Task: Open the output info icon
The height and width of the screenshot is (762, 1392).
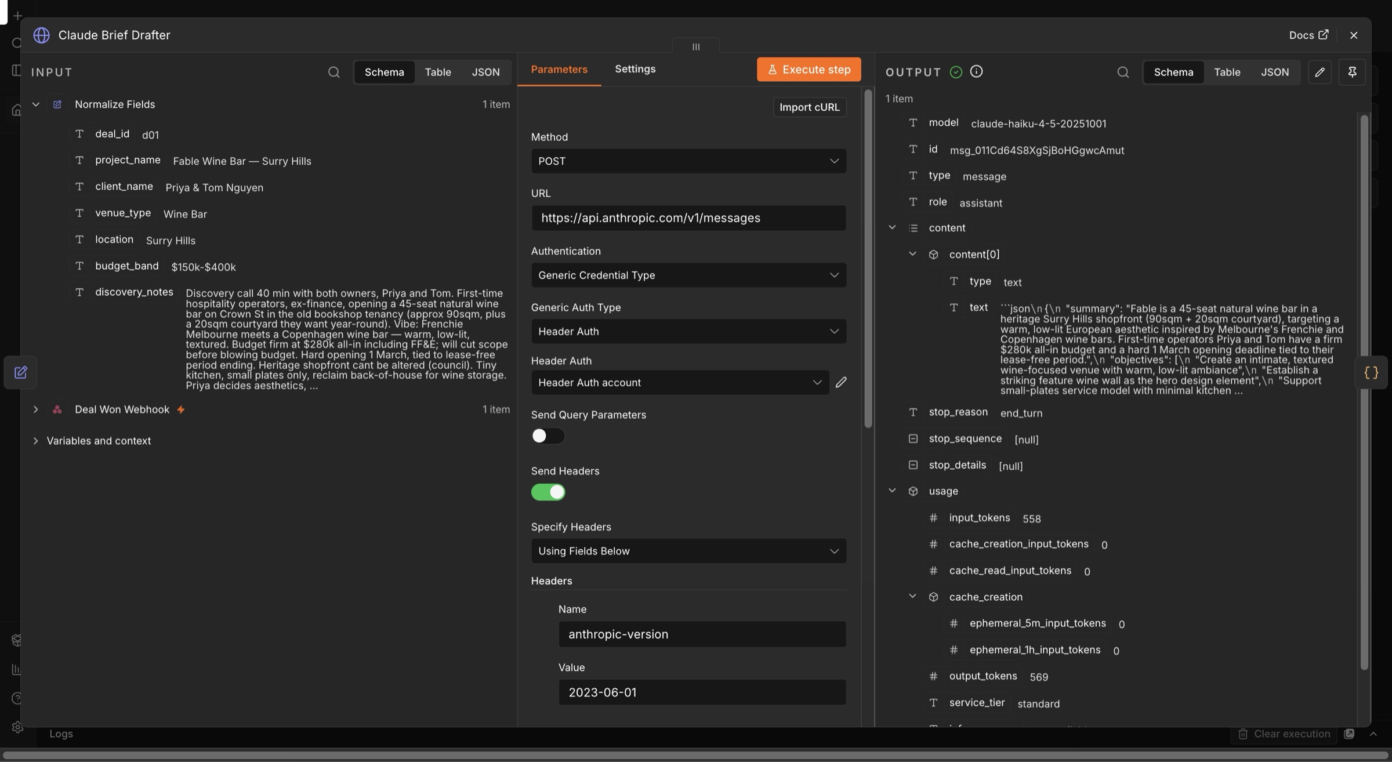Action: [x=976, y=71]
